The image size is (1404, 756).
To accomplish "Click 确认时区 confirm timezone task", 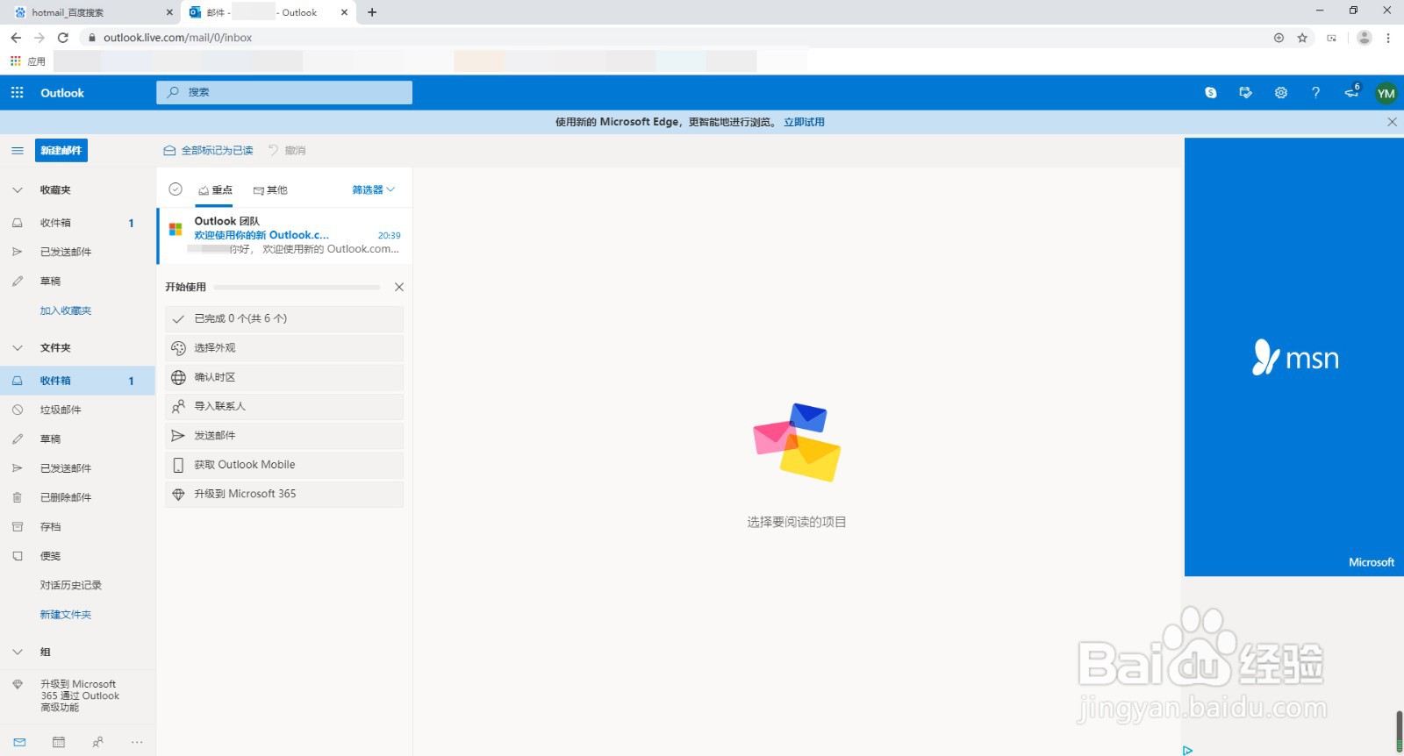I will (x=284, y=377).
